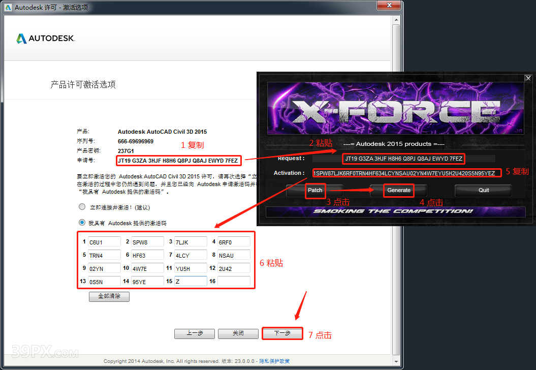Click the 关闭 button
This screenshot has width=536, height=370.
coord(238,333)
